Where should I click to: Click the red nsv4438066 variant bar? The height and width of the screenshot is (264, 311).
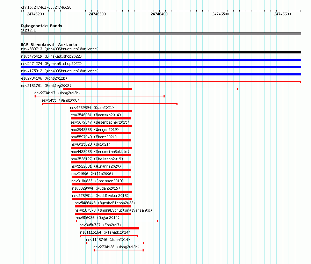(x=101, y=155)
